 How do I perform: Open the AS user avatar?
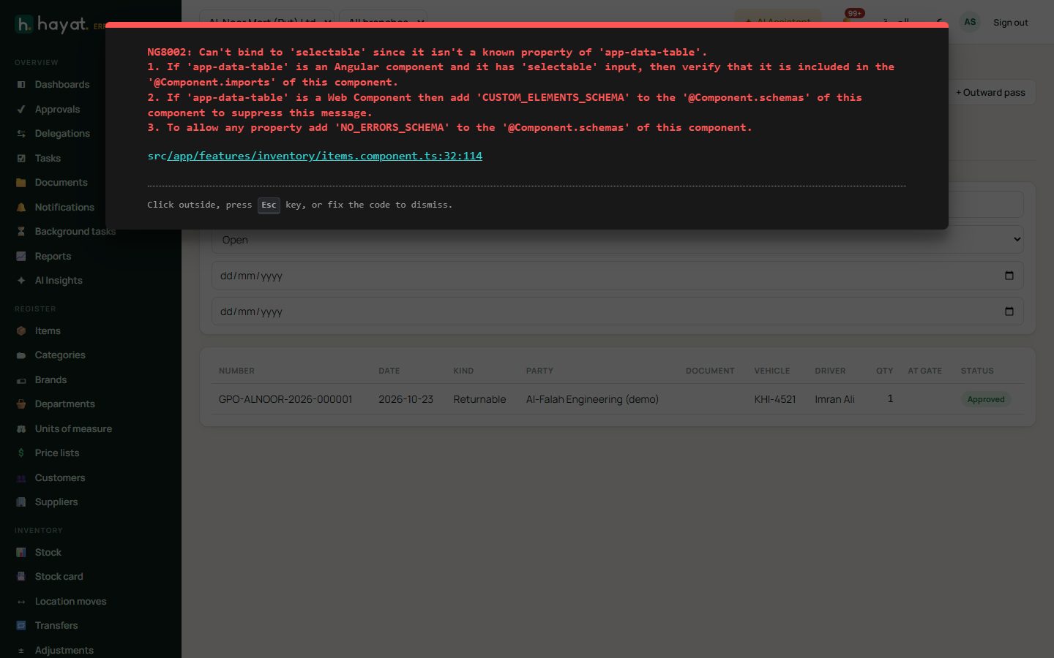(x=970, y=22)
